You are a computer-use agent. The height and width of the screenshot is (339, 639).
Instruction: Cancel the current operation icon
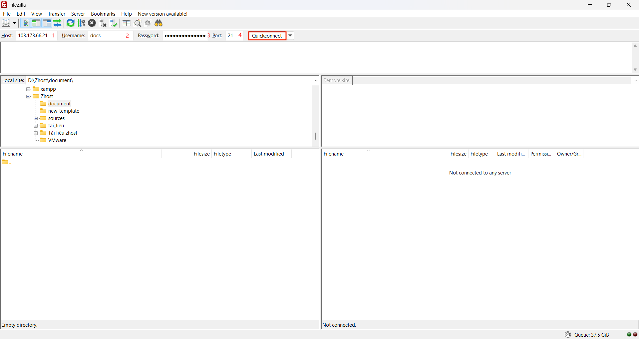92,23
